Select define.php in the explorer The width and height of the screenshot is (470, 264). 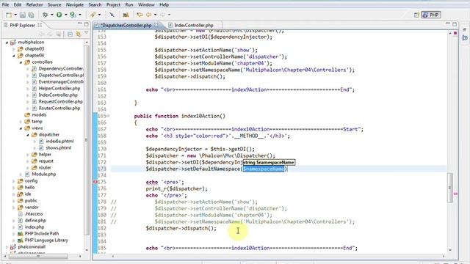click(x=35, y=220)
